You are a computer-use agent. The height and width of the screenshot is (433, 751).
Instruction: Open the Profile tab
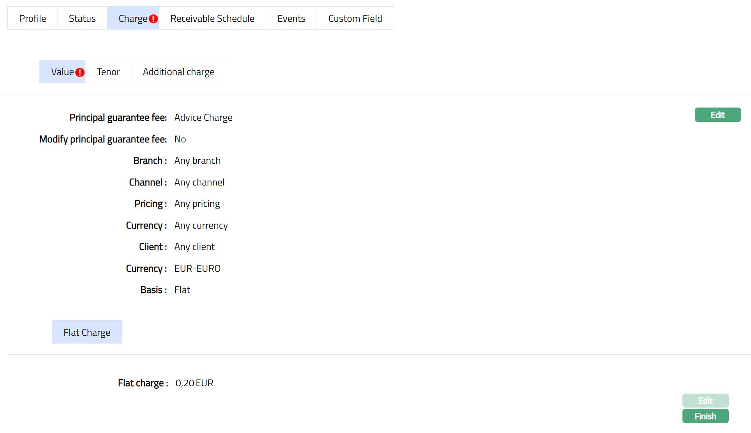[x=32, y=18]
